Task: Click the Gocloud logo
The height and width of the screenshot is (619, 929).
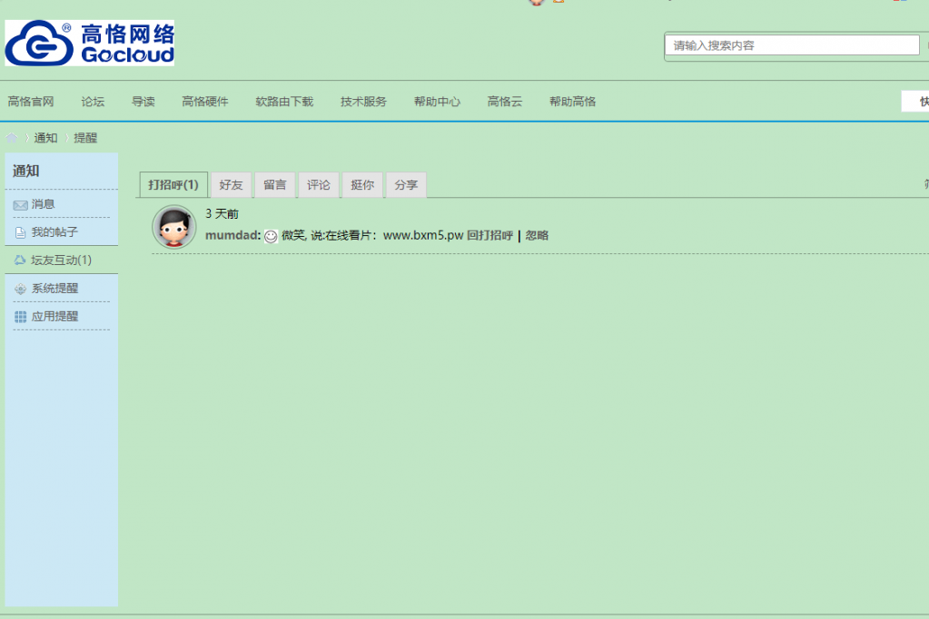Action: tap(89, 44)
